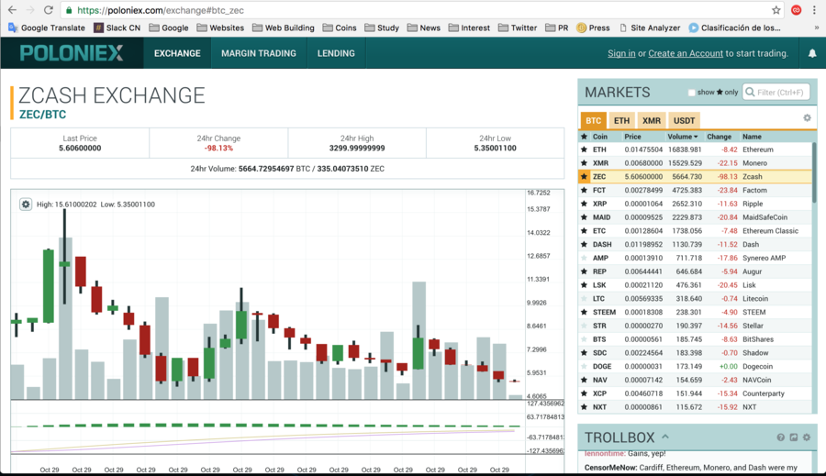This screenshot has height=476, width=826.
Task: Switch to XMR markets tab
Action: [x=652, y=120]
